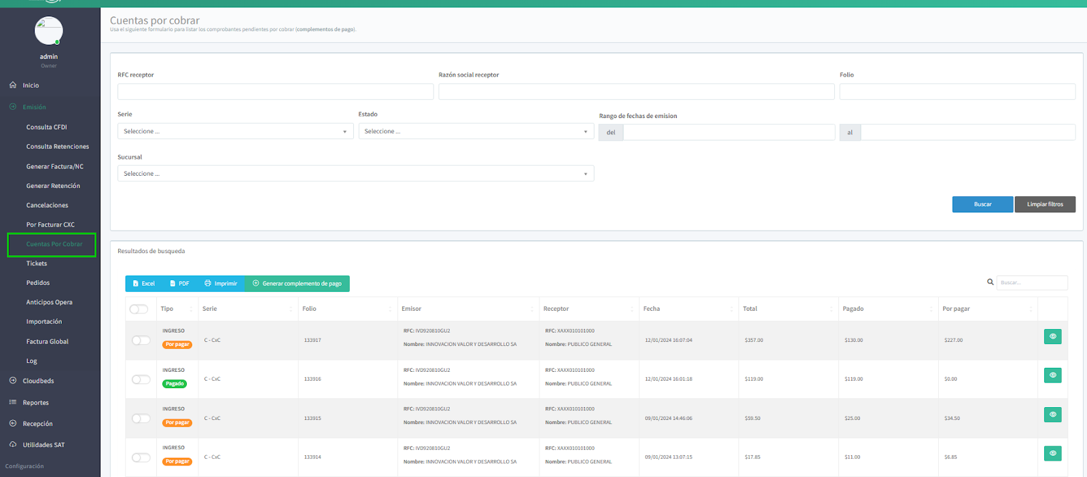Screen dimensions: 1087x477
Task: Click the Buscar button
Action: point(982,204)
